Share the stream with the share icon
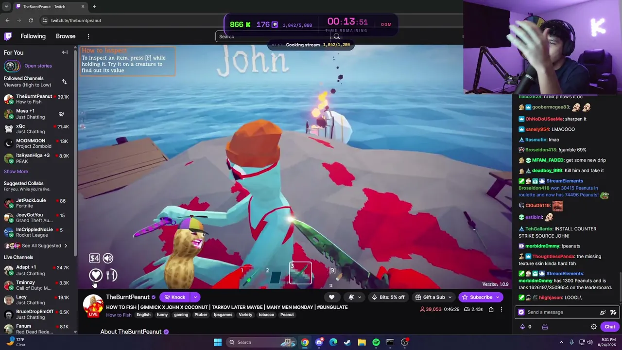622x350 pixels. coord(491,309)
